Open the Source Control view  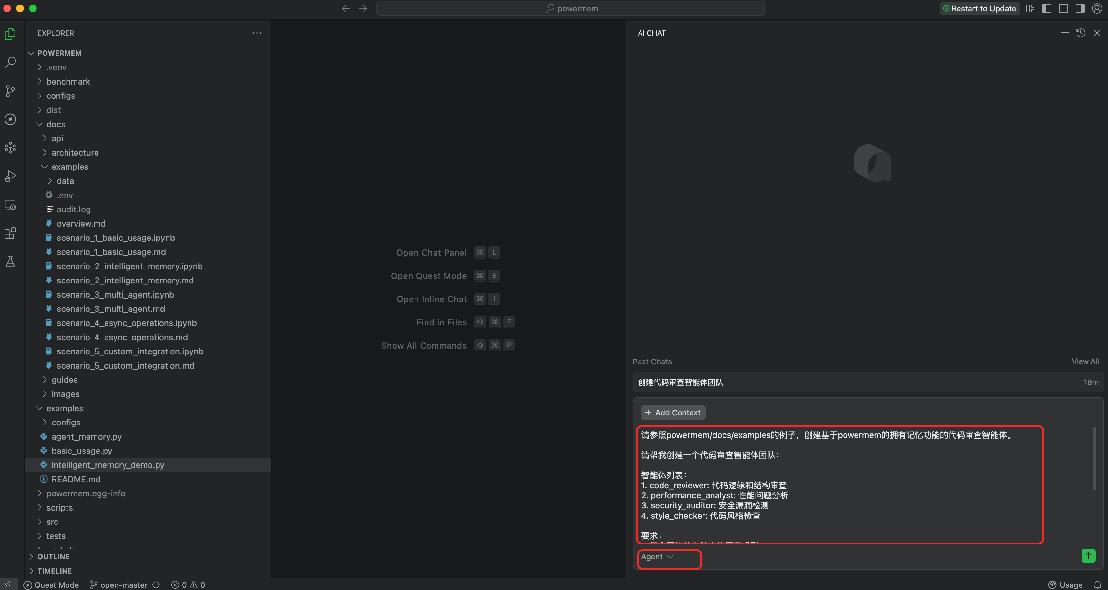[10, 91]
